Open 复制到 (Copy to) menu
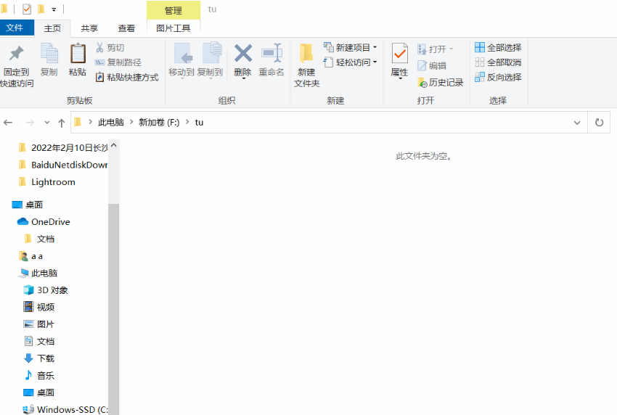Image resolution: width=617 pixels, height=415 pixels. pyautogui.click(x=210, y=60)
